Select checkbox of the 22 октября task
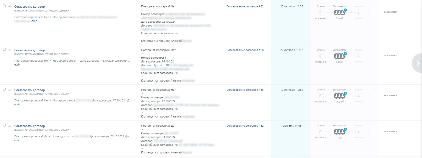 4,49
